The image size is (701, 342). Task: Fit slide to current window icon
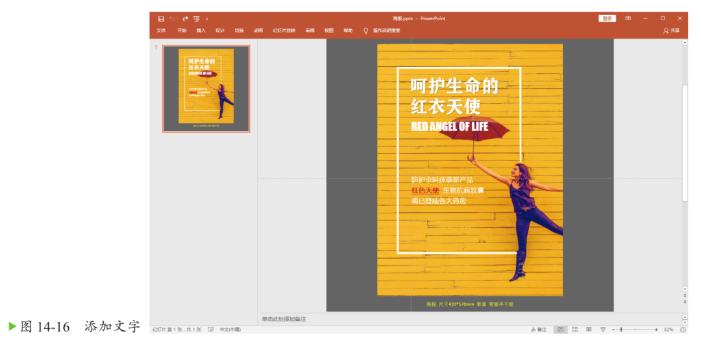pos(683,330)
